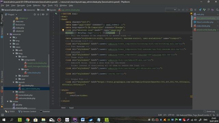Open Microsoft Word from Windows taskbar
Image resolution: width=219 pixels, height=123 pixels.
tap(83, 120)
